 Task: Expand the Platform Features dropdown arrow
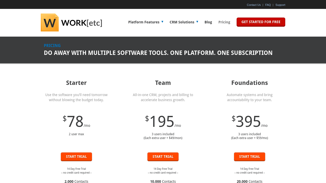[162, 22]
